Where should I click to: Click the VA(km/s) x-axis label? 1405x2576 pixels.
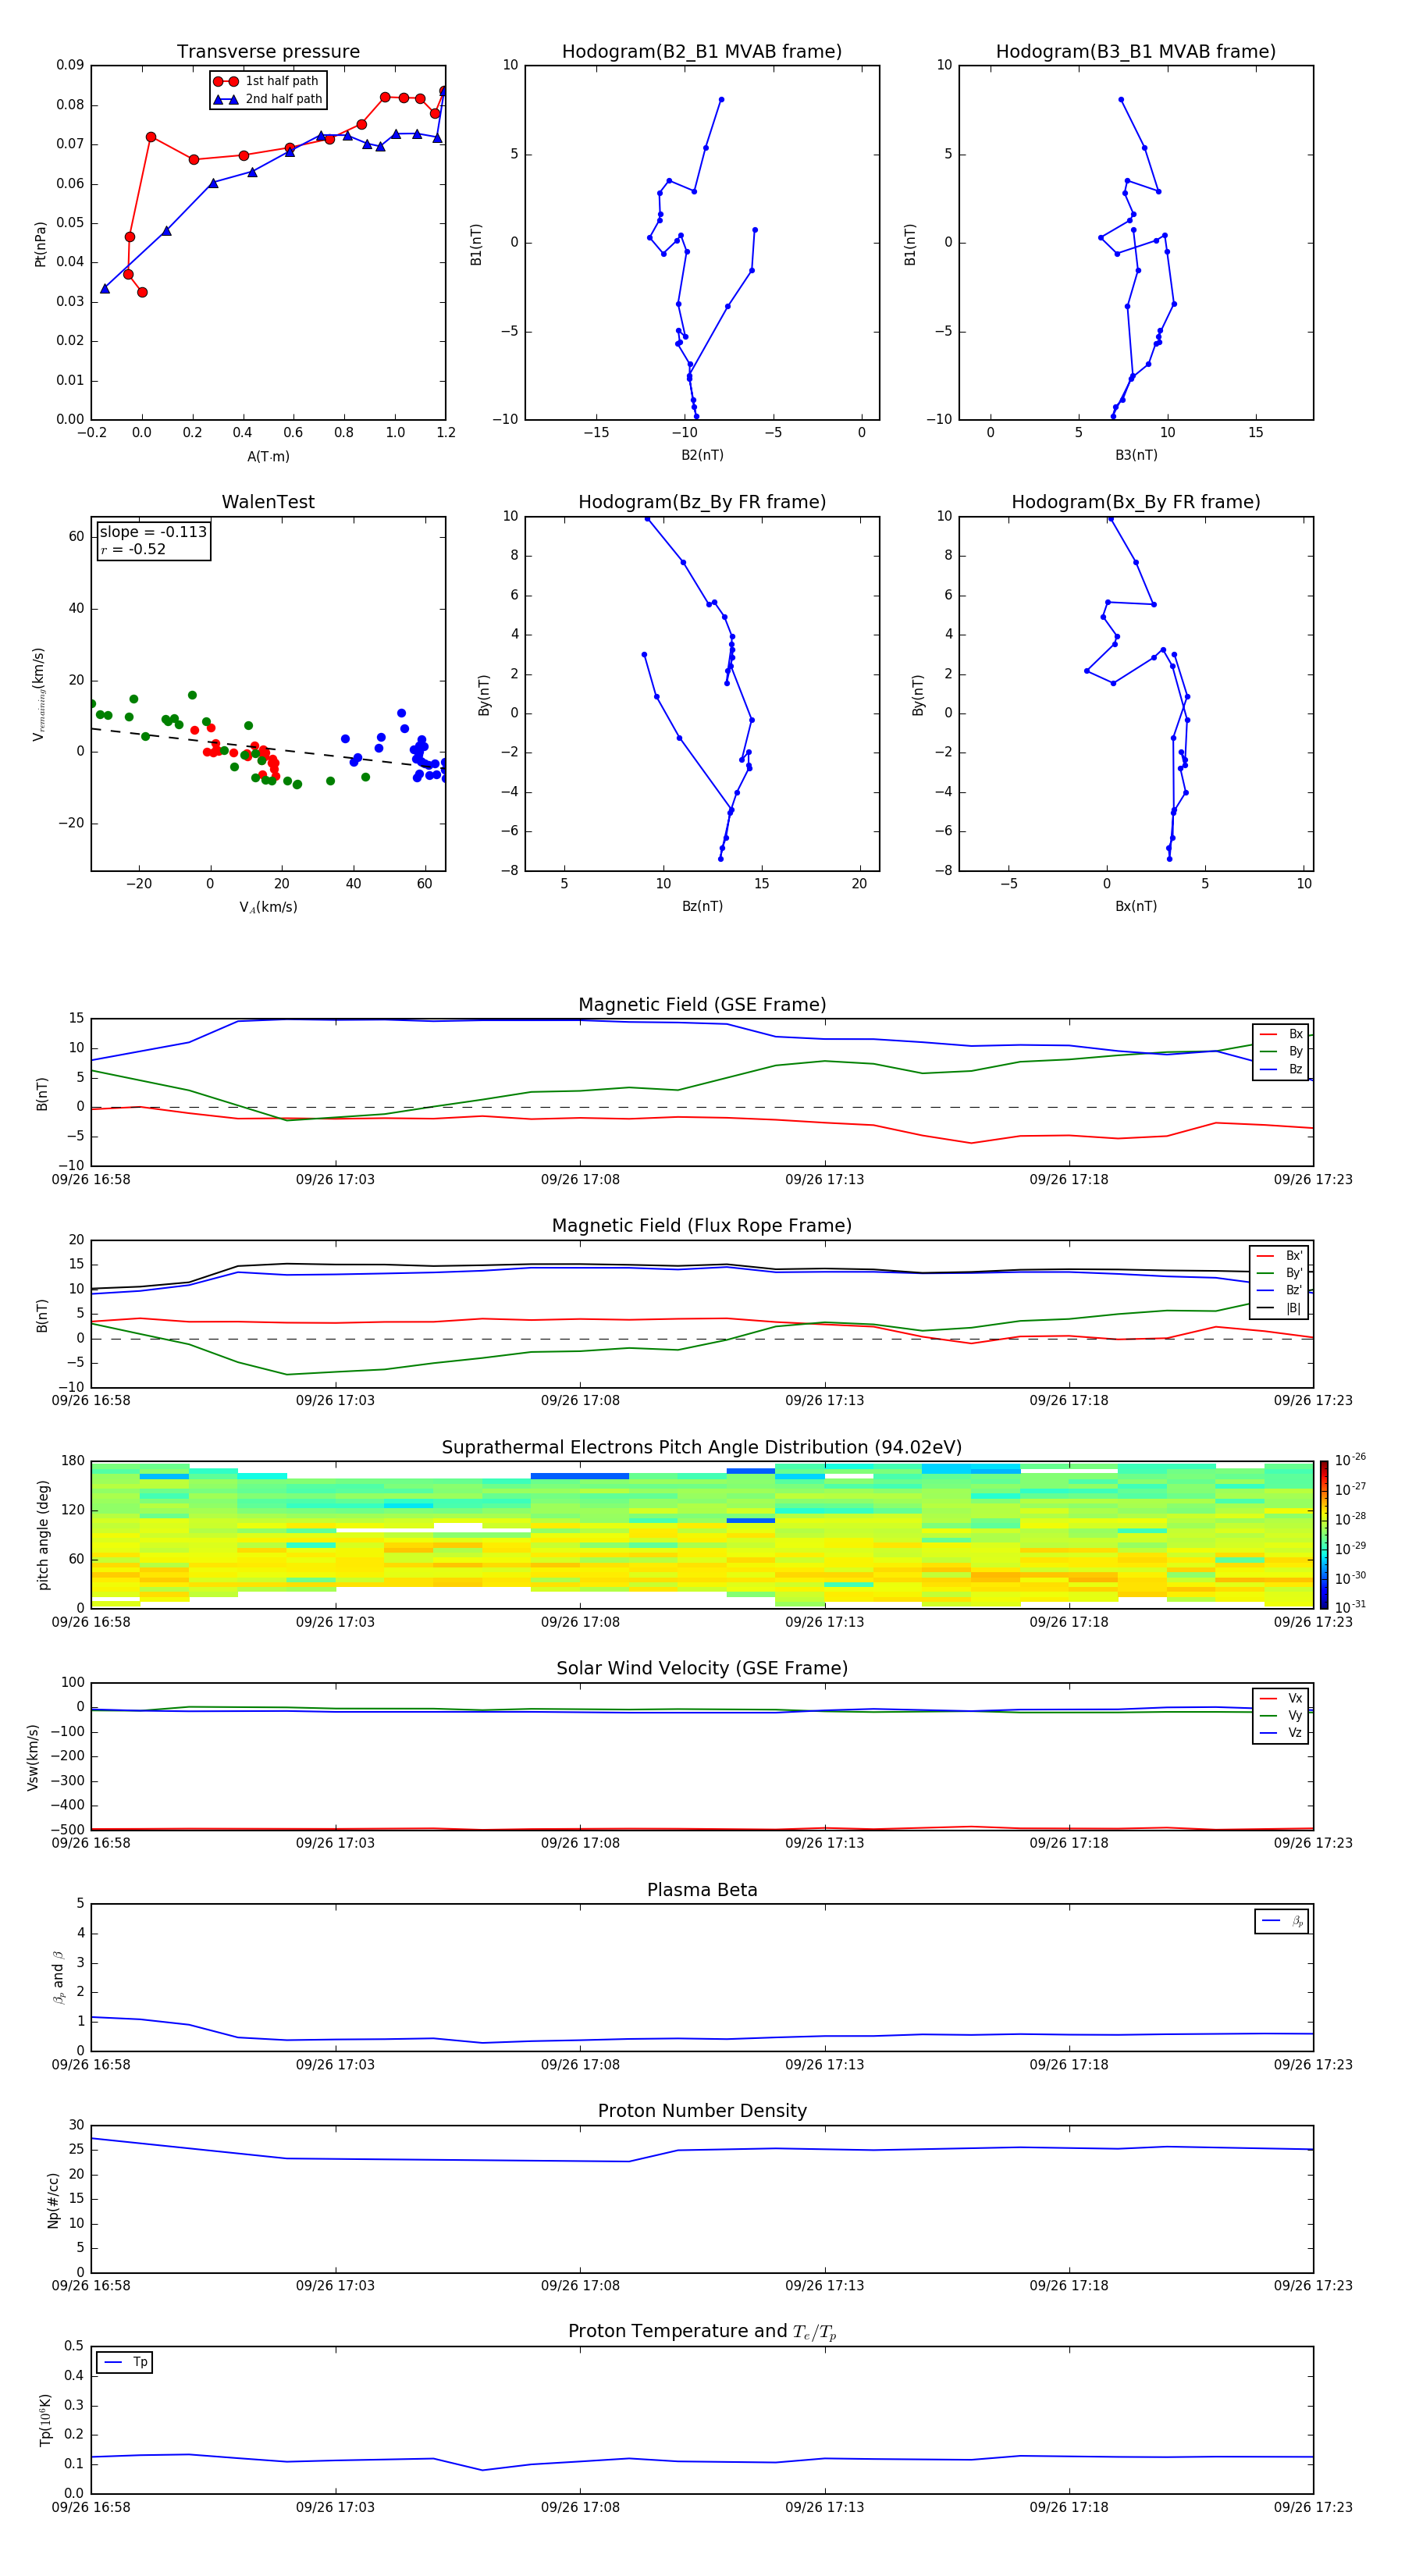(x=268, y=907)
